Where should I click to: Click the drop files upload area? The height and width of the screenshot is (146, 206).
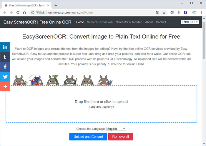coord(101,104)
